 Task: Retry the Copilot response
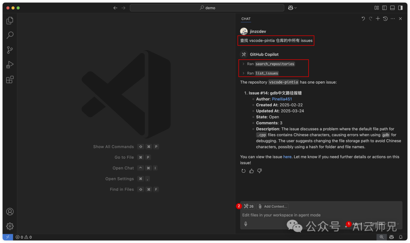243,171
